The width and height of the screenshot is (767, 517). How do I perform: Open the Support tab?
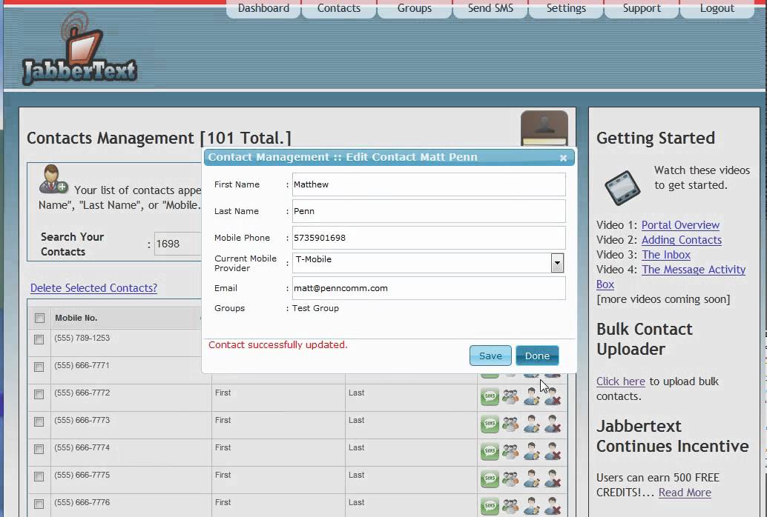642,8
